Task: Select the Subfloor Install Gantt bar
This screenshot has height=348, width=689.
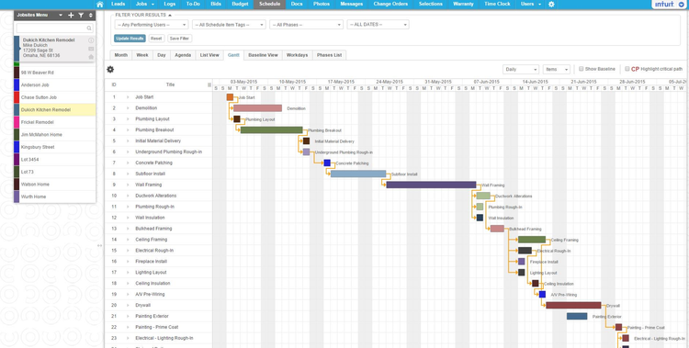Action: pyautogui.click(x=358, y=174)
